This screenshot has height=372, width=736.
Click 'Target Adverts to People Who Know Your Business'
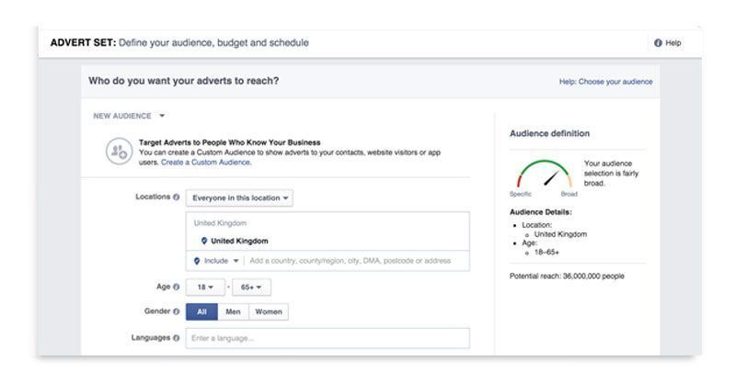229,142
